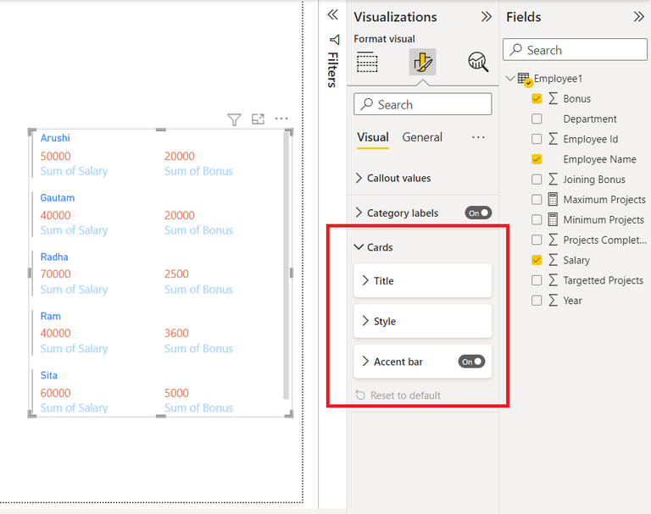Viewport: 651px width, 514px height.
Task: Click the Filters pane label
Action: pyautogui.click(x=333, y=69)
